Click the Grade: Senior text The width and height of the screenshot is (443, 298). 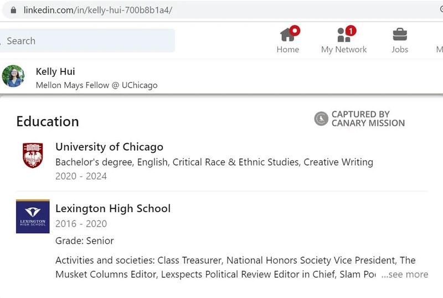(85, 240)
